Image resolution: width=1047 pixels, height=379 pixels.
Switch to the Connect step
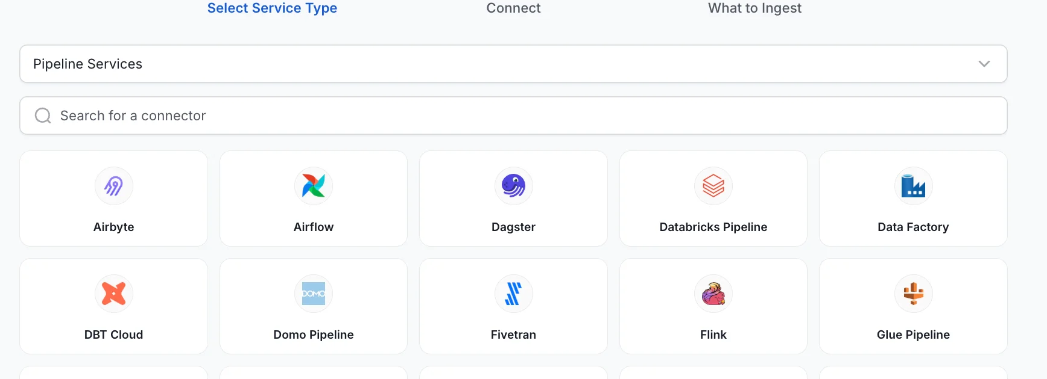coord(513,8)
